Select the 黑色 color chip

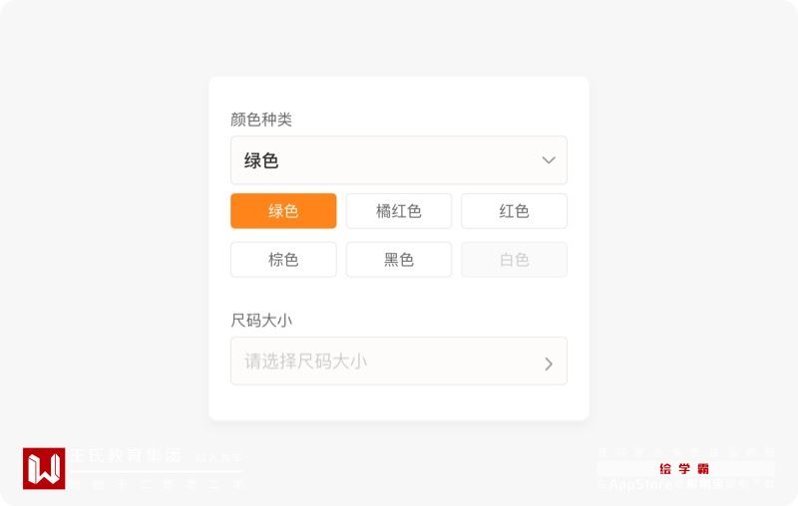point(399,260)
